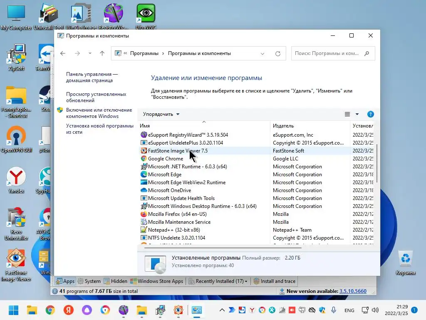This screenshot has width=426, height=320.
Task: Open FastStone Image Viewer taskbar icon
Action: (178, 310)
